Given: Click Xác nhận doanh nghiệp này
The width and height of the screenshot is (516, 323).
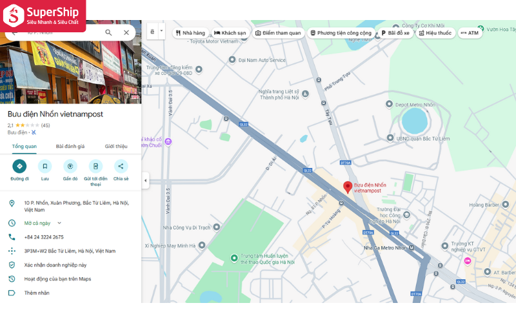Looking at the screenshot, I should (55, 265).
